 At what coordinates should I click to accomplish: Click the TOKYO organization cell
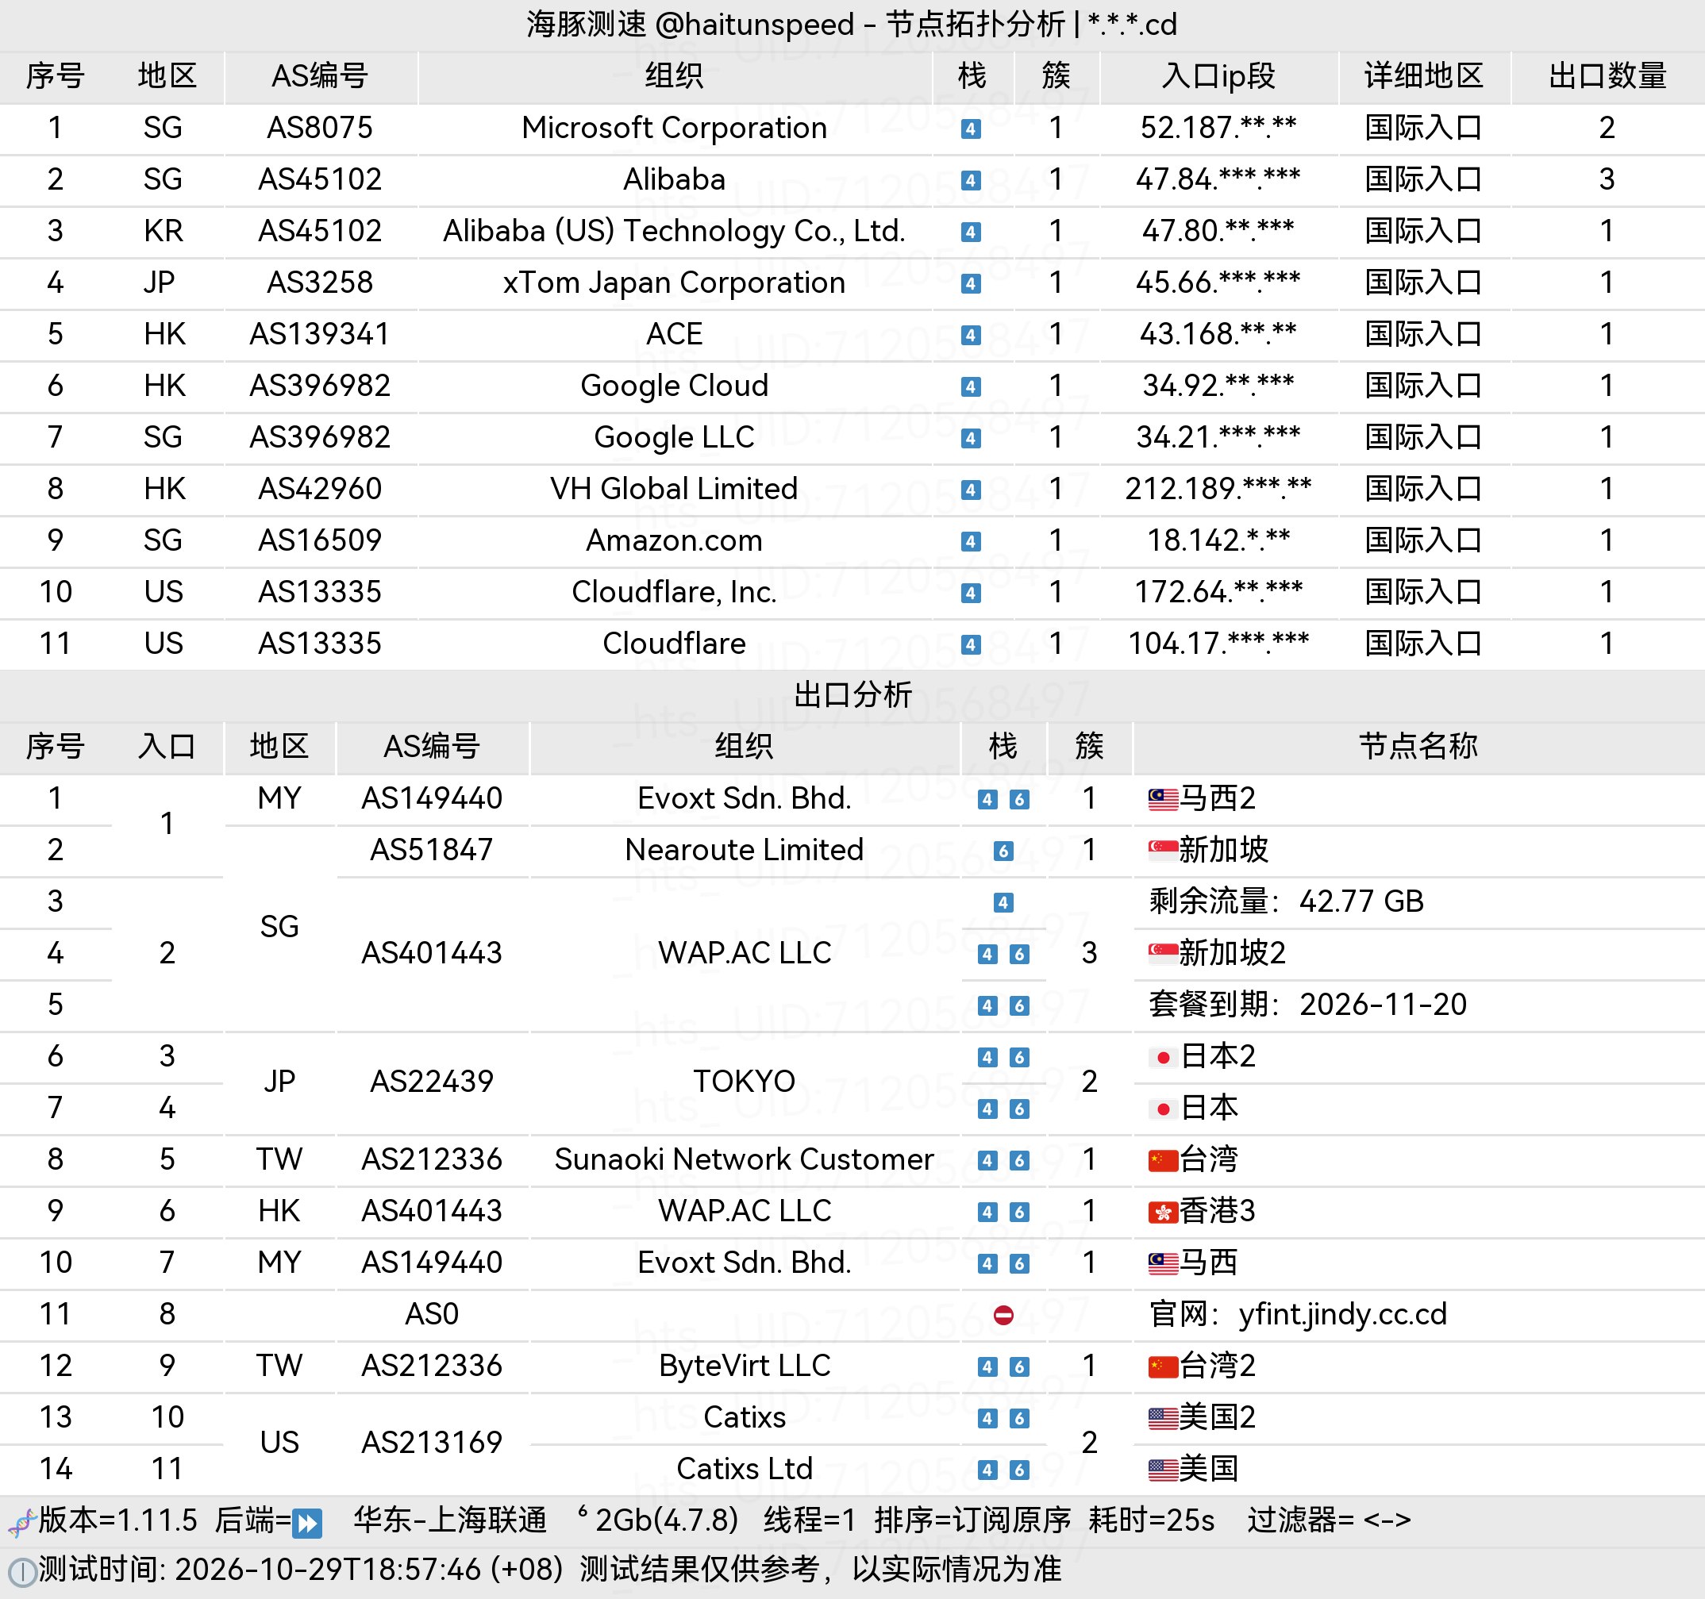[745, 1082]
